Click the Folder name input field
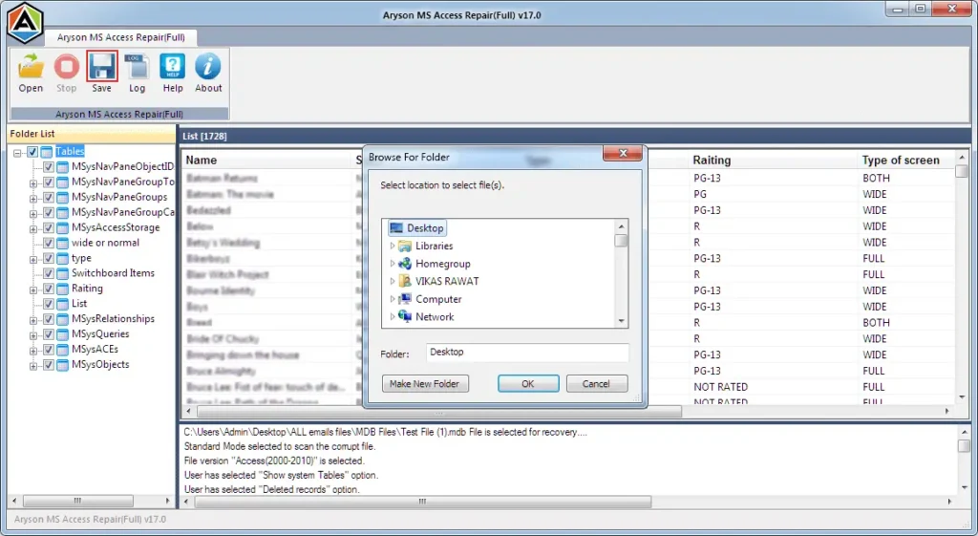978x536 pixels. 527,353
